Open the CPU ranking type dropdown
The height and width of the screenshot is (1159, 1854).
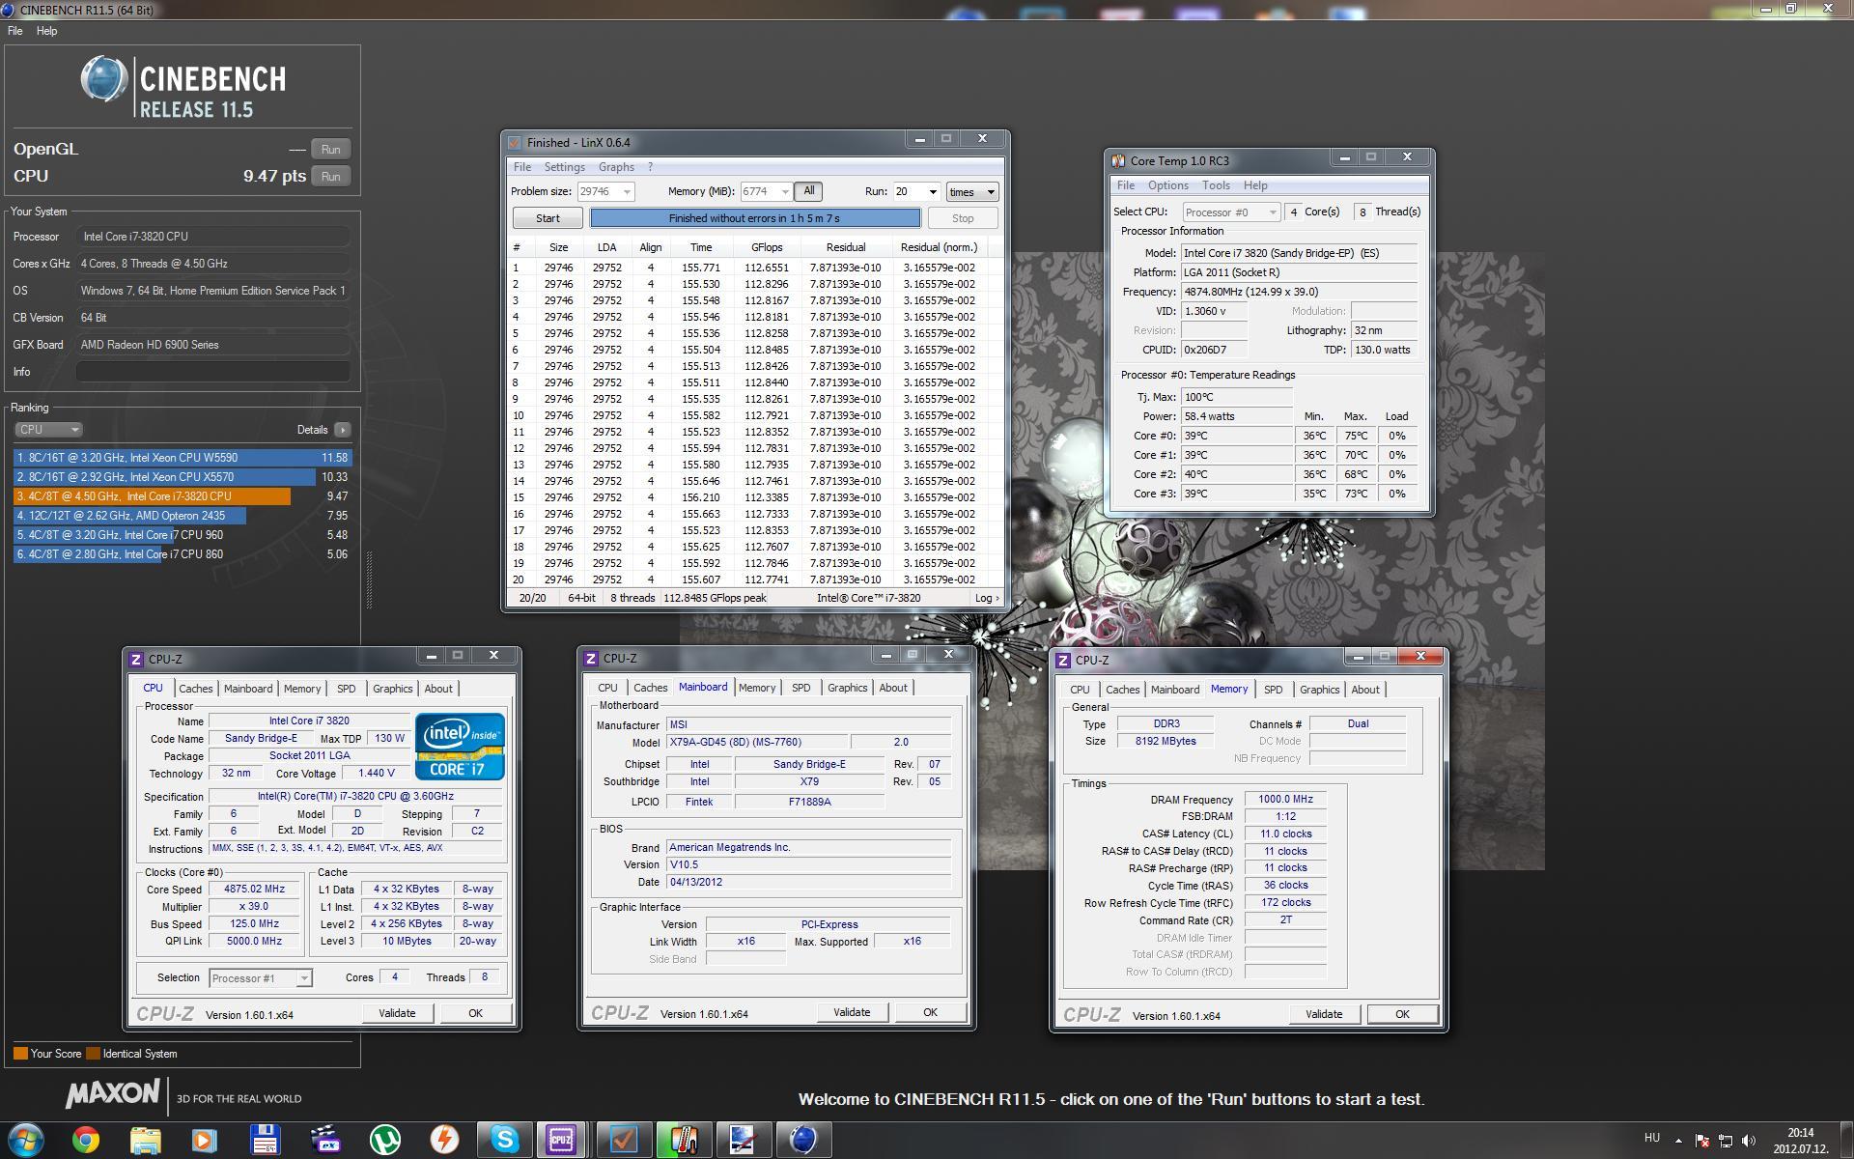(x=48, y=430)
